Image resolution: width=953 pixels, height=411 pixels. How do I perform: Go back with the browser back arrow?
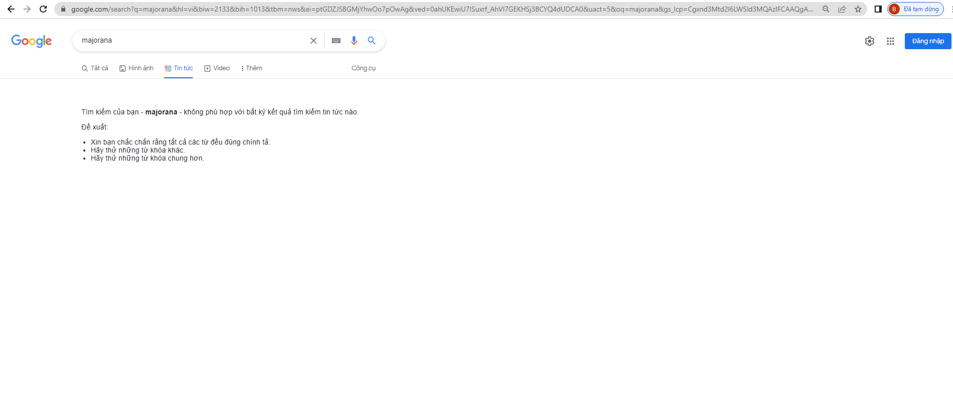click(11, 9)
